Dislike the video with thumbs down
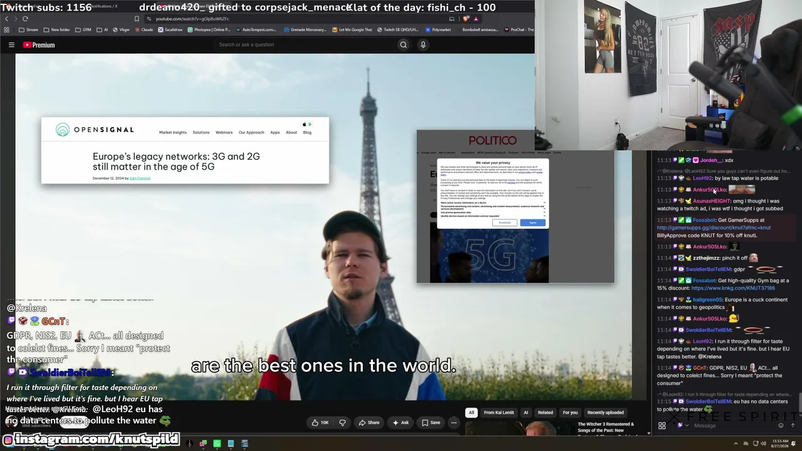The image size is (802, 451). [343, 423]
